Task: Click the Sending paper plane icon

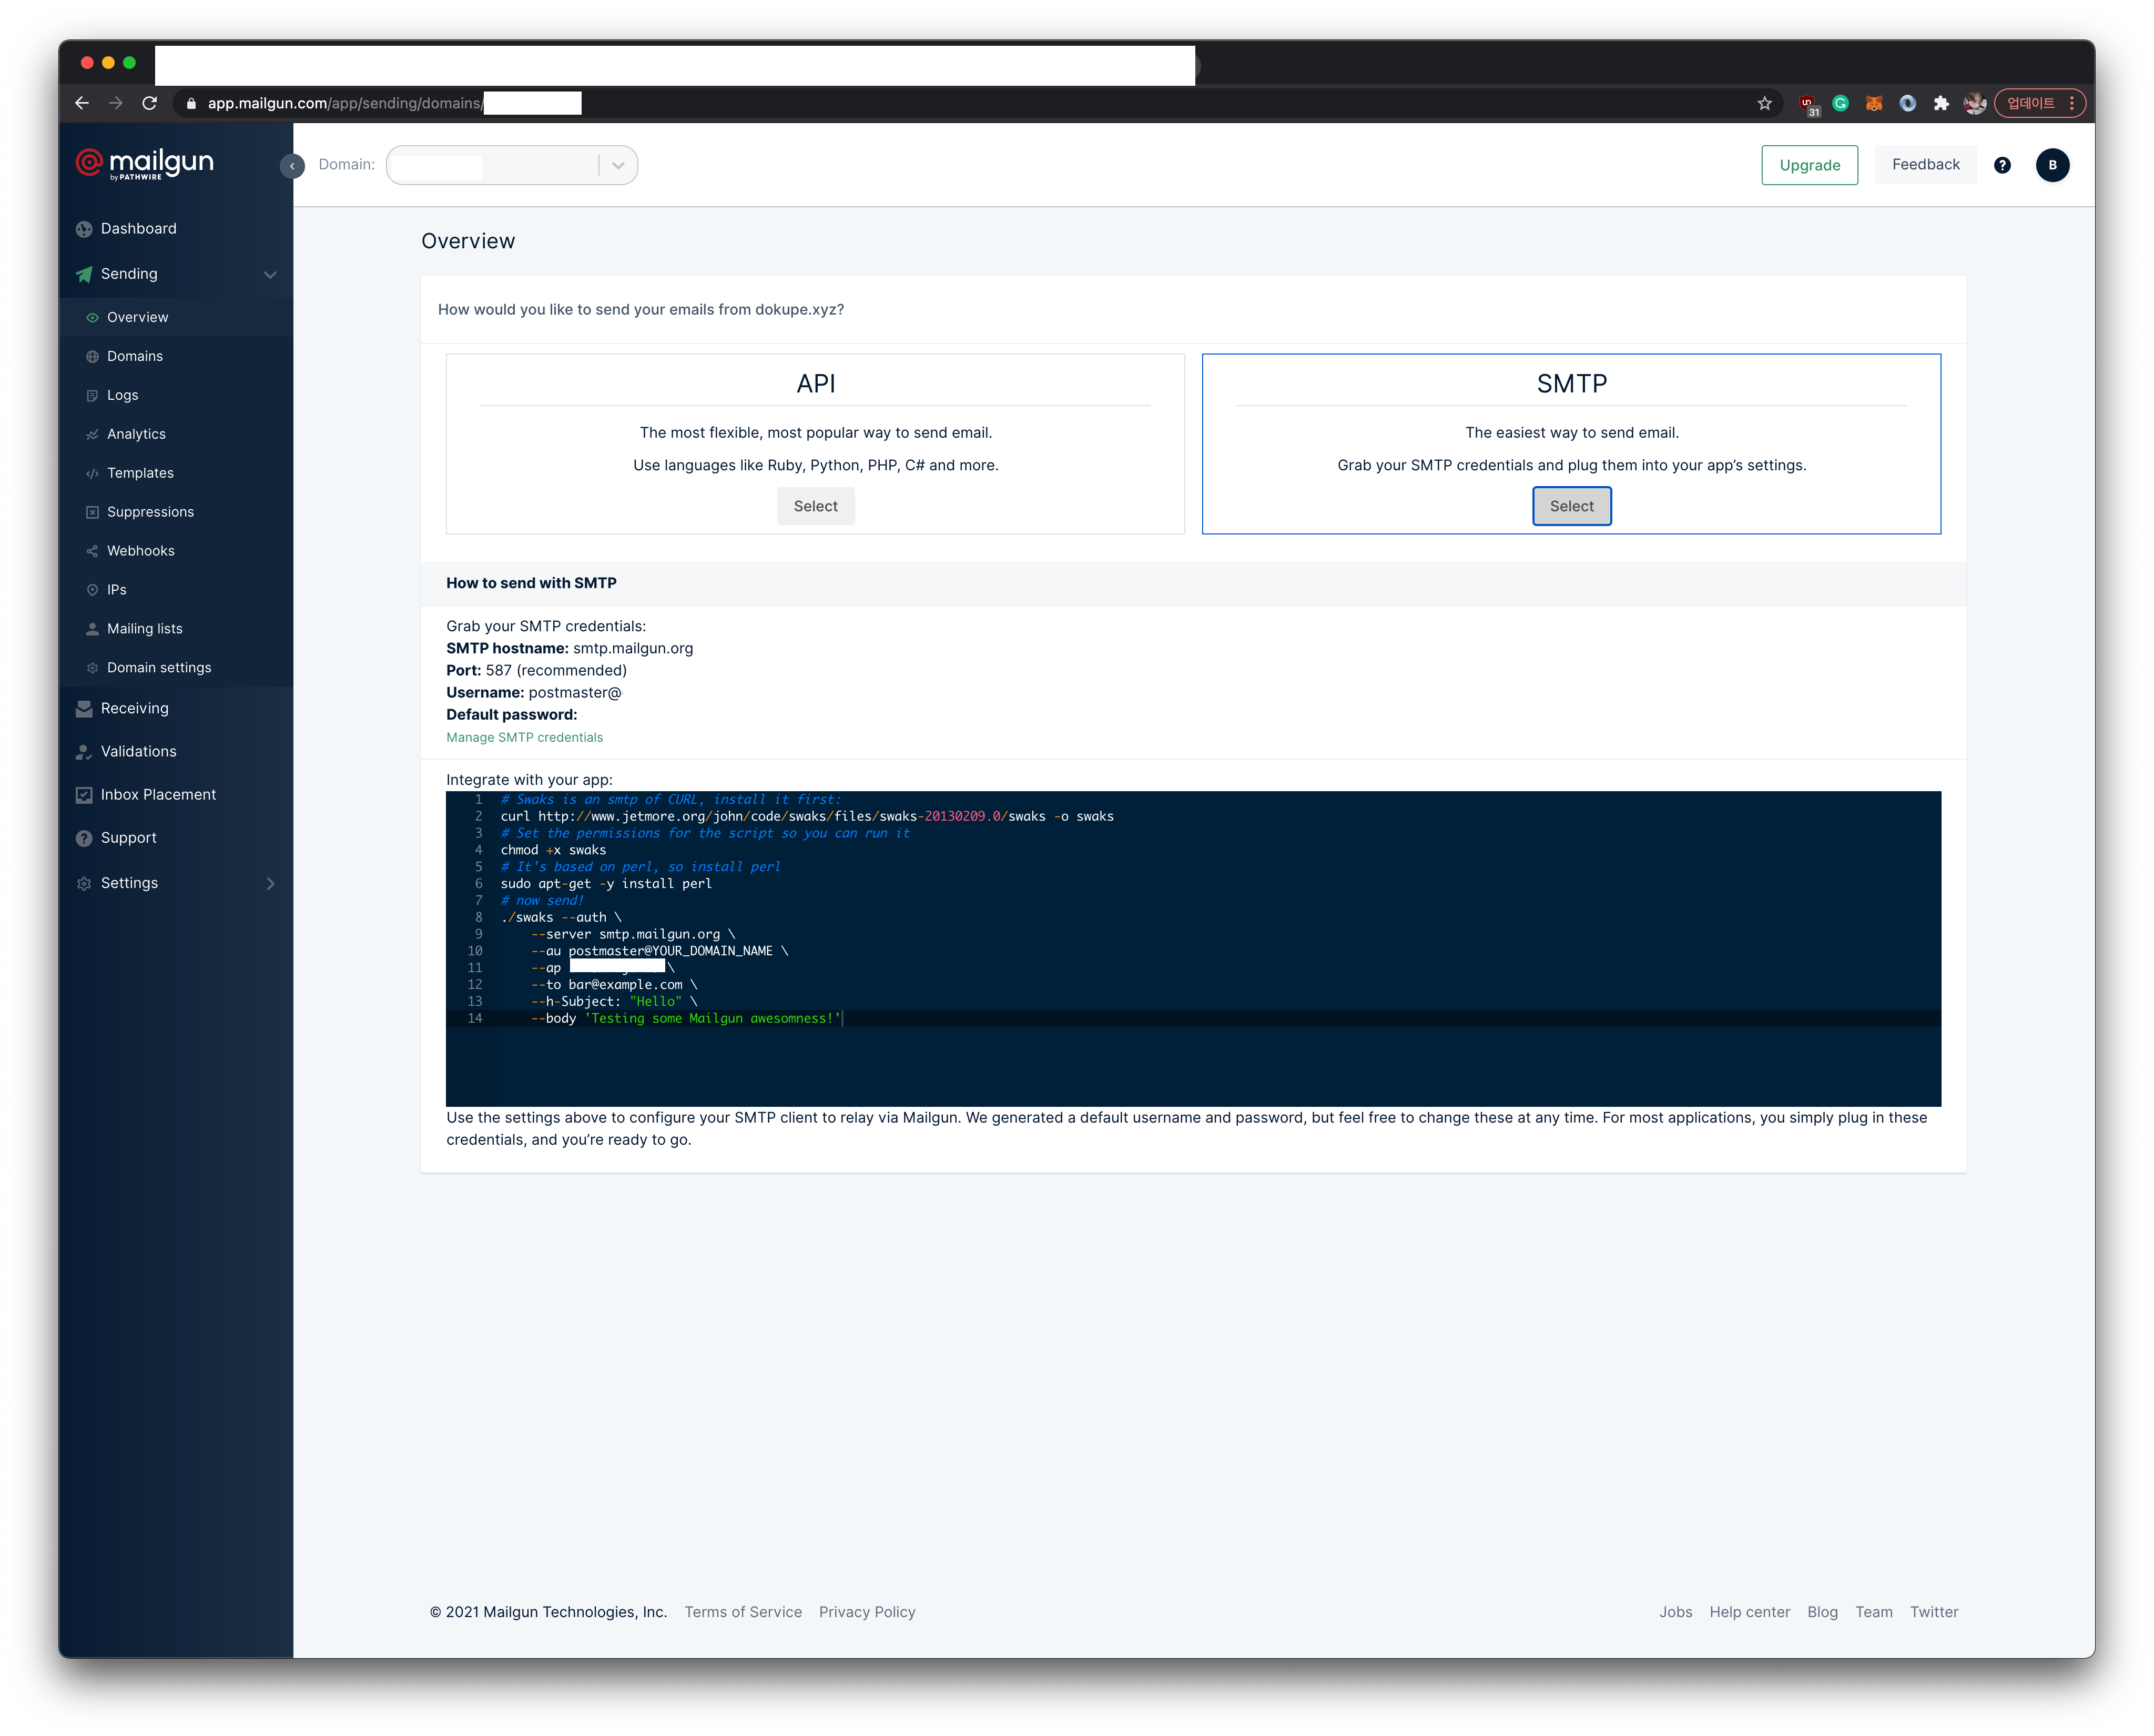Action: [x=84, y=274]
